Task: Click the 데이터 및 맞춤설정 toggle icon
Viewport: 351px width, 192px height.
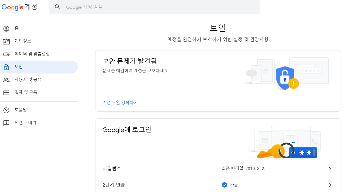Action: tap(6, 54)
